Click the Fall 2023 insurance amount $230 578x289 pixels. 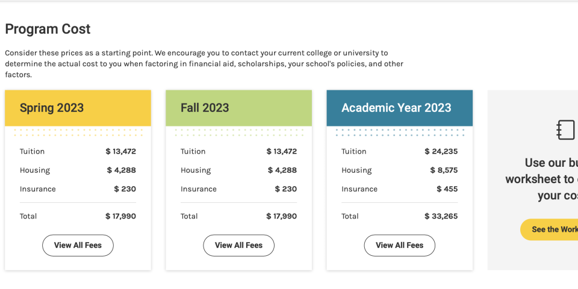285,189
